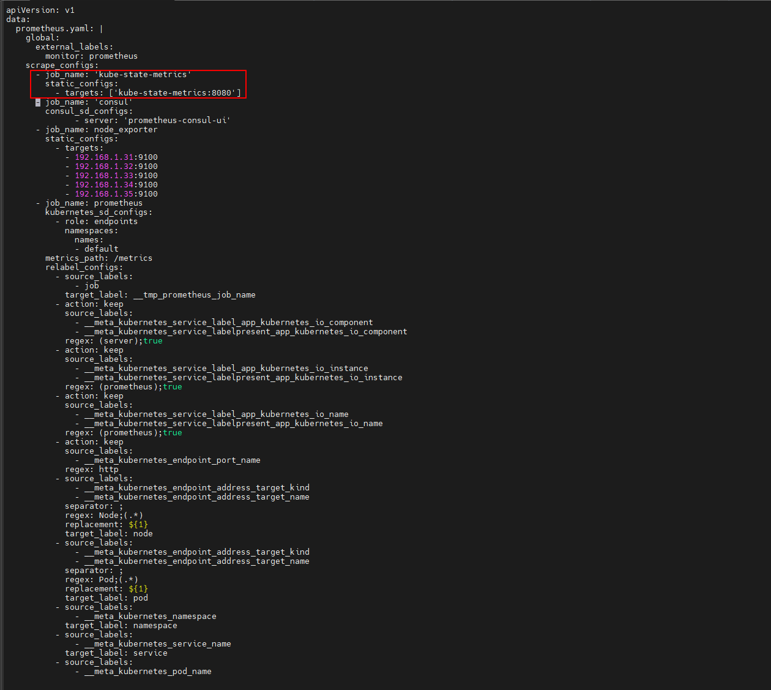This screenshot has width=771, height=690.
Task: Click __meta_kubernetes_service_labelpresent_app_kubernetes_io_component line
Action: coord(241,332)
